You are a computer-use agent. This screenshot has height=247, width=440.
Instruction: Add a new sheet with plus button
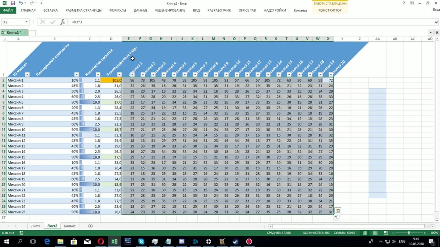pyautogui.click(x=91, y=226)
